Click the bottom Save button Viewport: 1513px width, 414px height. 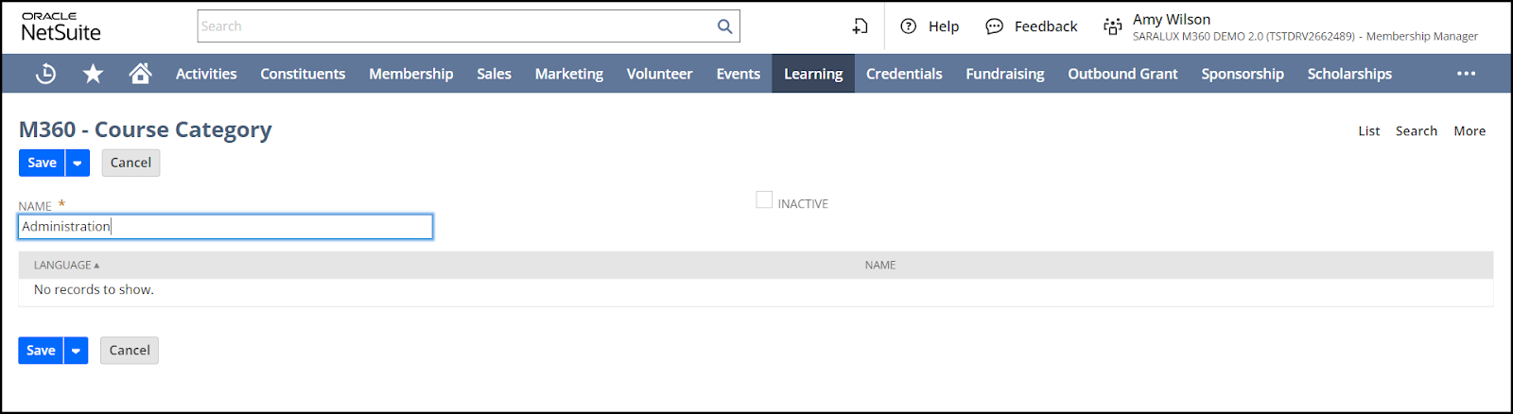pyautogui.click(x=41, y=351)
